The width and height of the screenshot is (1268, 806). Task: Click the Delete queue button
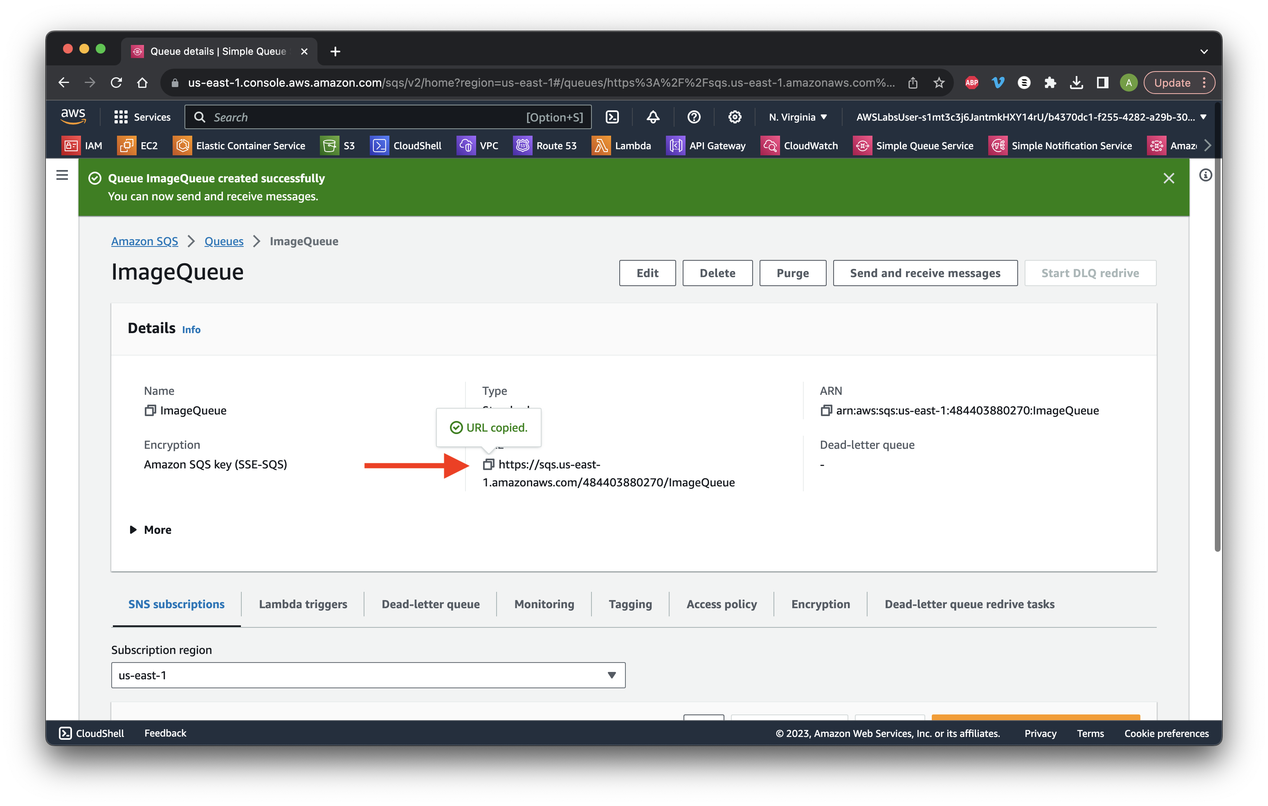tap(717, 273)
